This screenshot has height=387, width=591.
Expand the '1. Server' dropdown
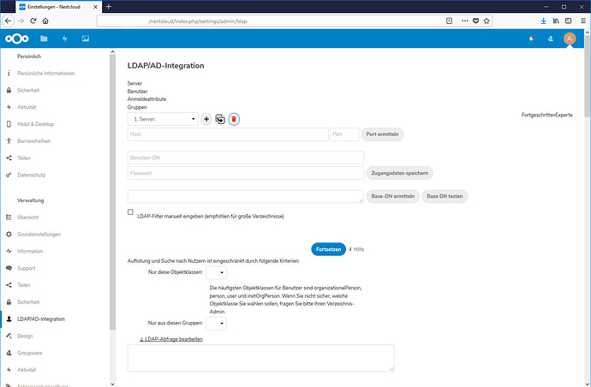(x=162, y=120)
